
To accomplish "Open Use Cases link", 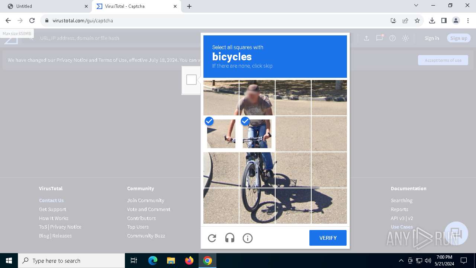I will (402, 227).
